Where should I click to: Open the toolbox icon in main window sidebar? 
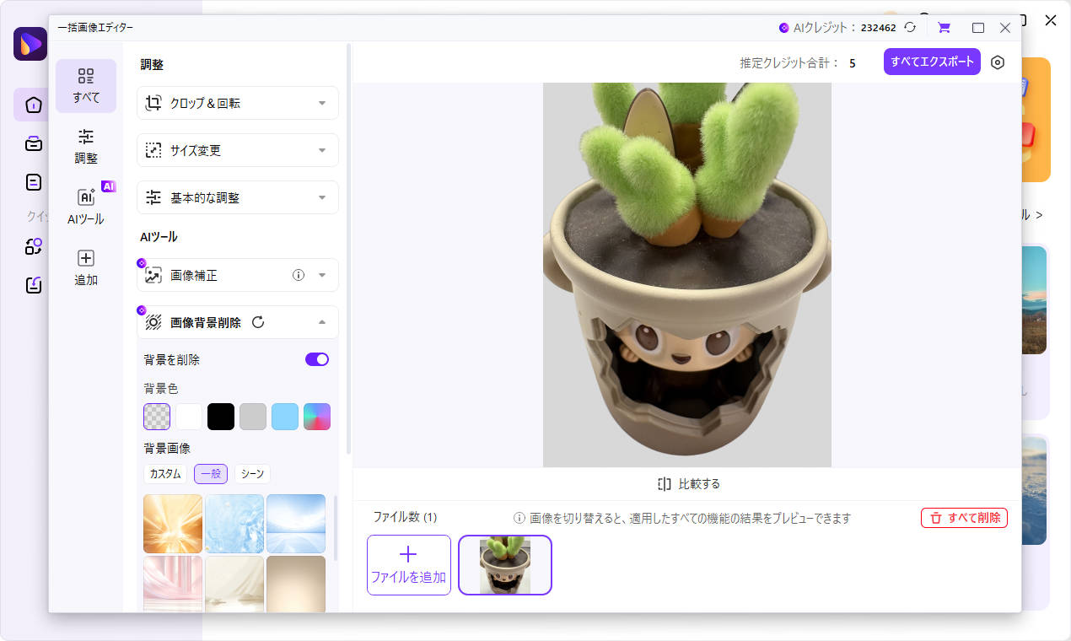point(33,143)
